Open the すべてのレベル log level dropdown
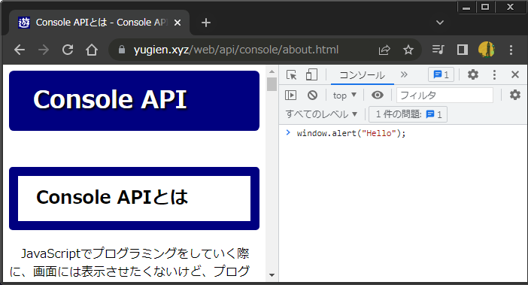The height and width of the screenshot is (285, 528). (321, 114)
